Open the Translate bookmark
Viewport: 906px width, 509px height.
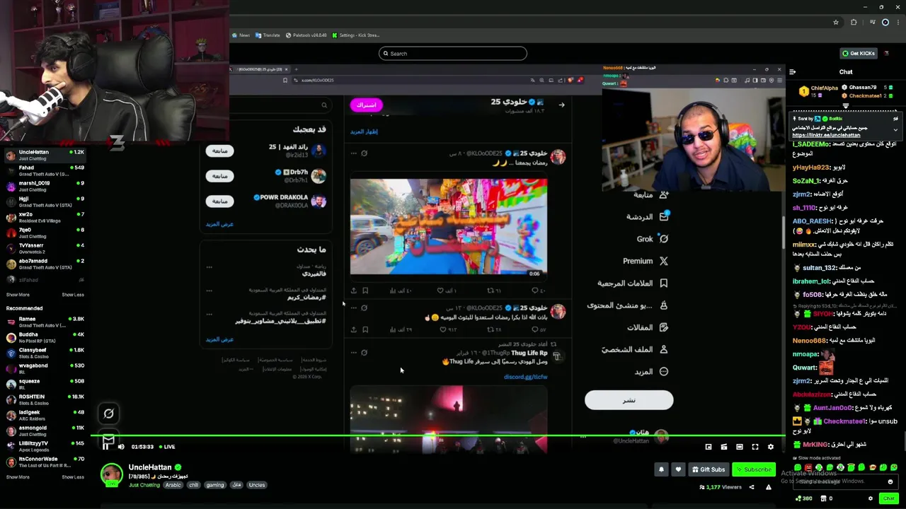tap(268, 35)
